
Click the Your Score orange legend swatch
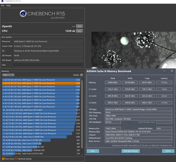(x=3, y=159)
